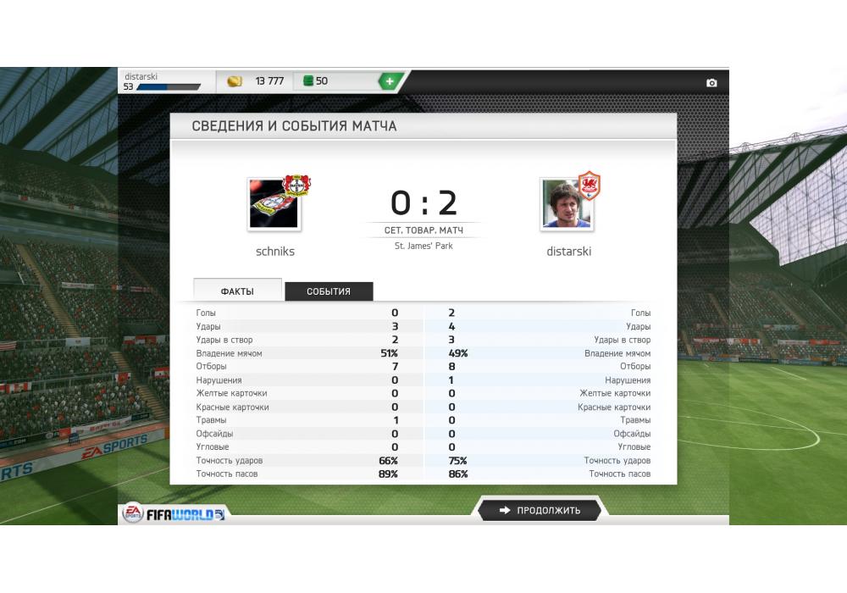The width and height of the screenshot is (847, 593).
Task: Click the arrow icon on Продолжить button
Action: coord(505,510)
